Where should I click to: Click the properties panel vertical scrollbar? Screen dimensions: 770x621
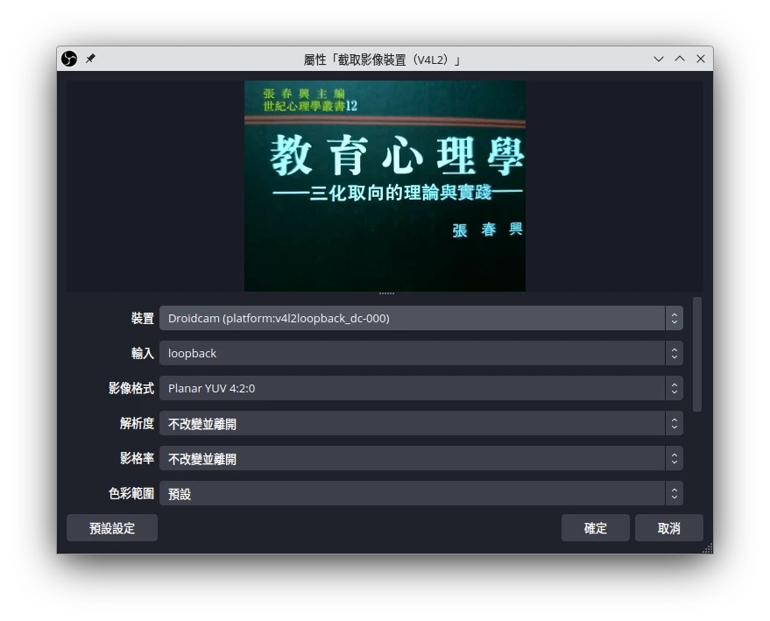696,355
